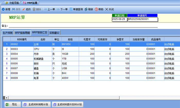Click the 保存 (Save) toolbar icon

(14, 9)
